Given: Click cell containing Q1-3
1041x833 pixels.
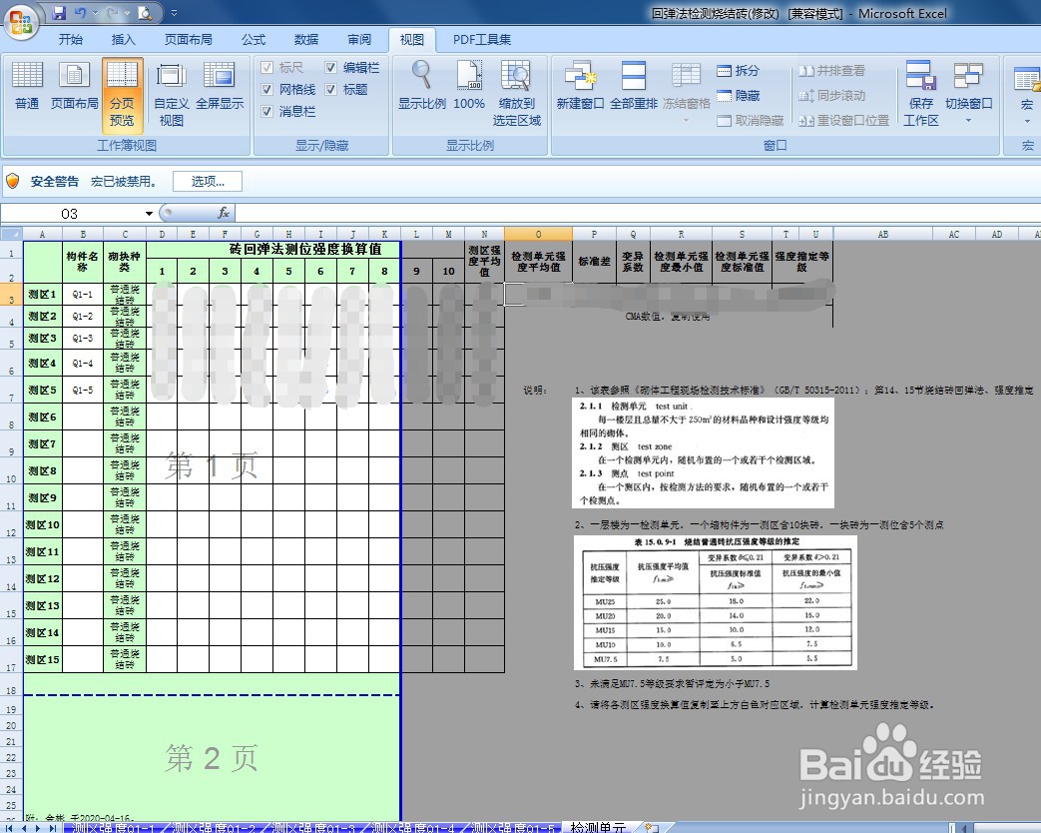Looking at the screenshot, I should point(83,339).
